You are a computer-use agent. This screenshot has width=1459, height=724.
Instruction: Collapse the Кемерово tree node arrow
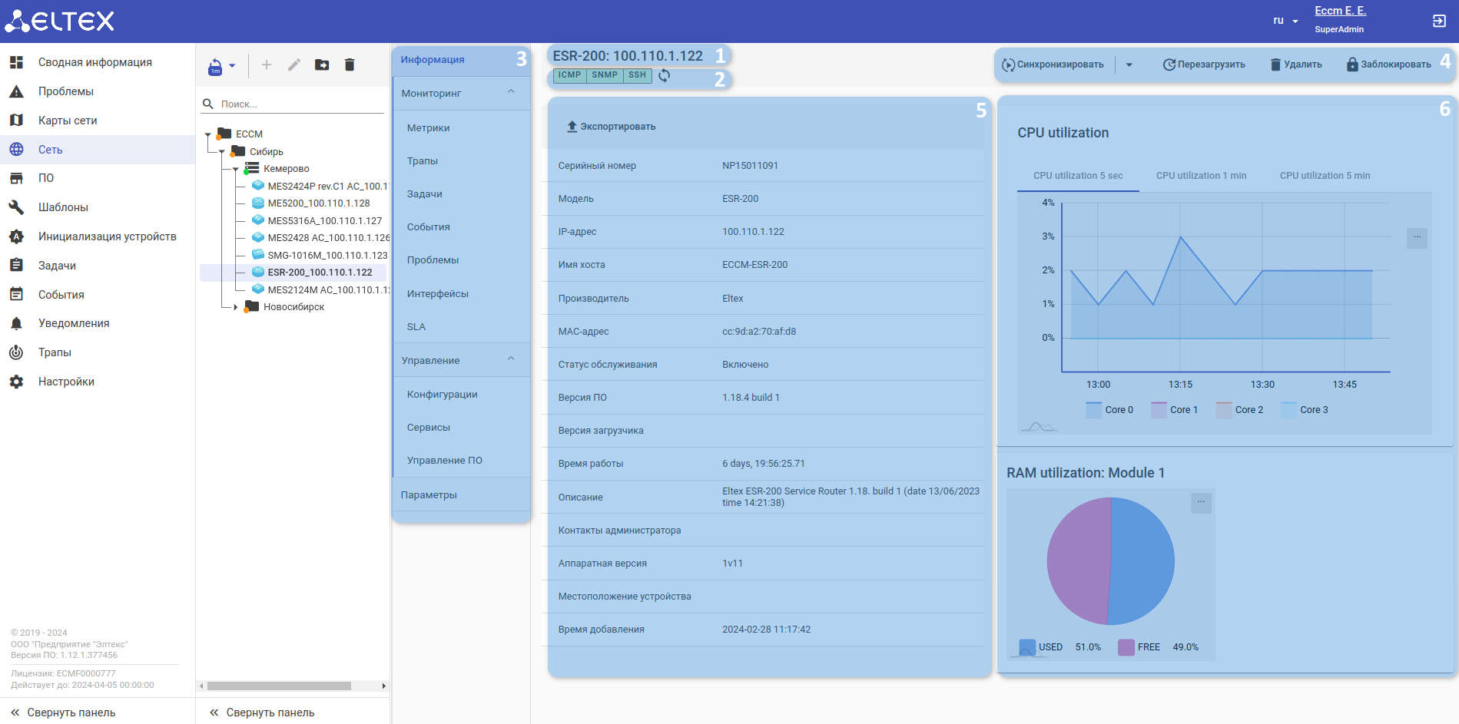[x=236, y=169]
